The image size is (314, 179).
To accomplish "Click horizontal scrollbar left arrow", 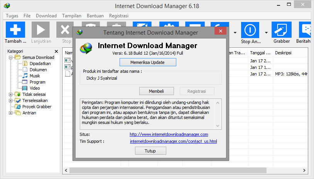I will point(66,171).
